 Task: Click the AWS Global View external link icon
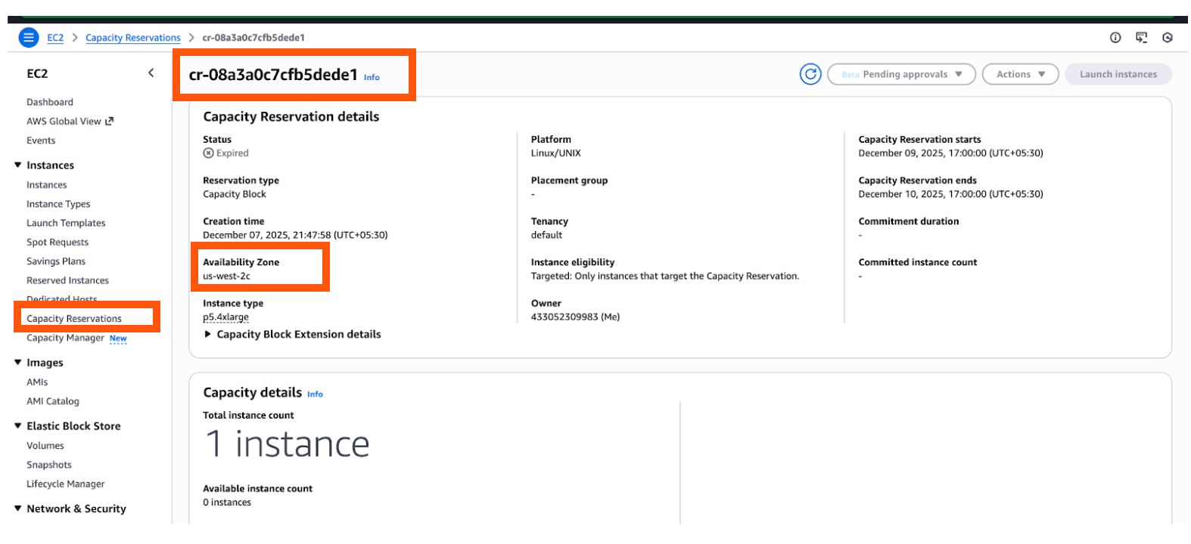[x=110, y=121]
